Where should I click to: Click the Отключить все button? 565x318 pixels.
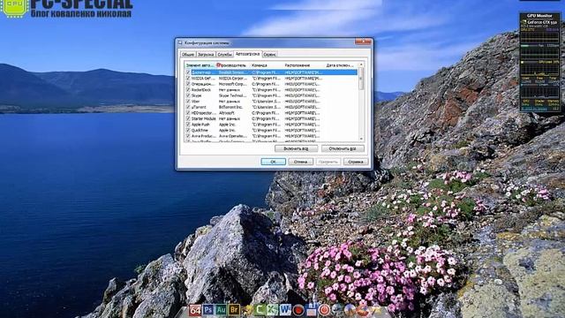click(x=343, y=148)
